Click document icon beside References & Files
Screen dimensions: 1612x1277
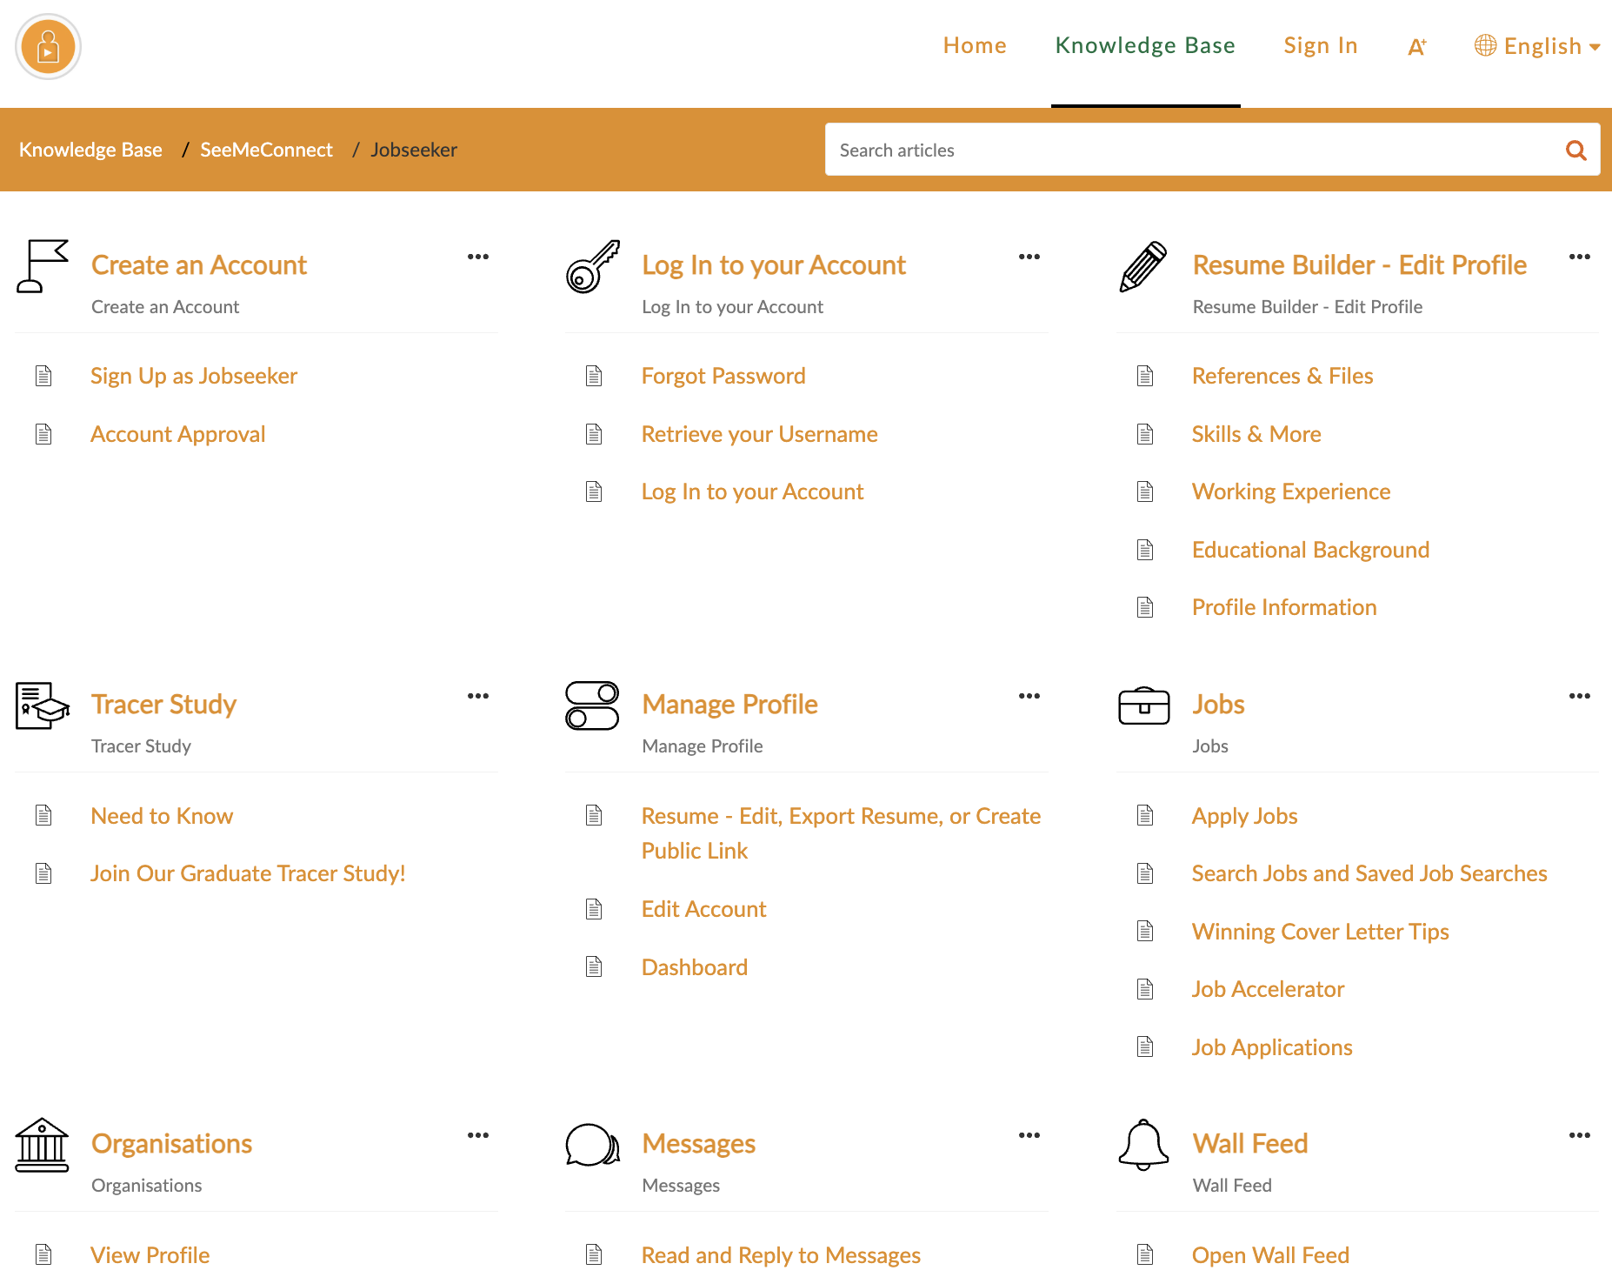(x=1145, y=376)
